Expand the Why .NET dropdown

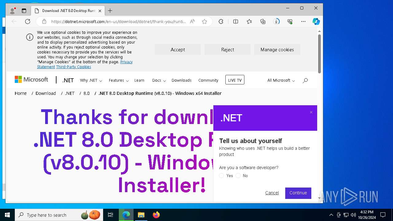tap(91, 80)
